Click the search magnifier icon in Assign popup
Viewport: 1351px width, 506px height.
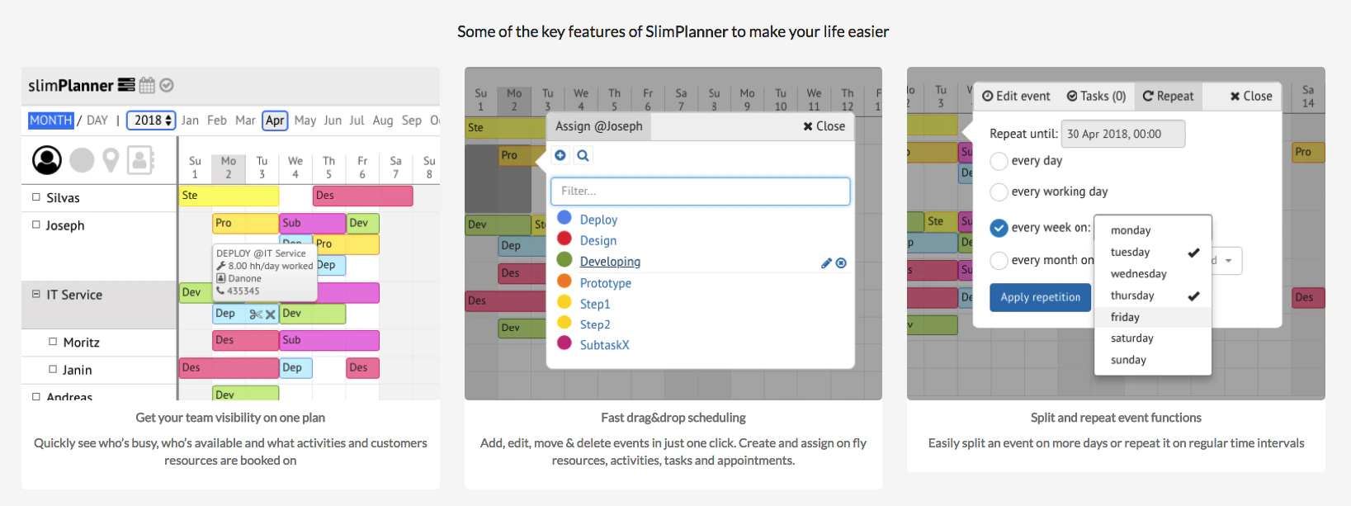click(x=583, y=155)
